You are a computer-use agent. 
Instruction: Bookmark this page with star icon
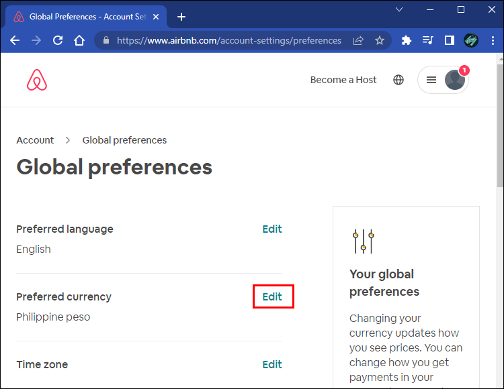380,40
